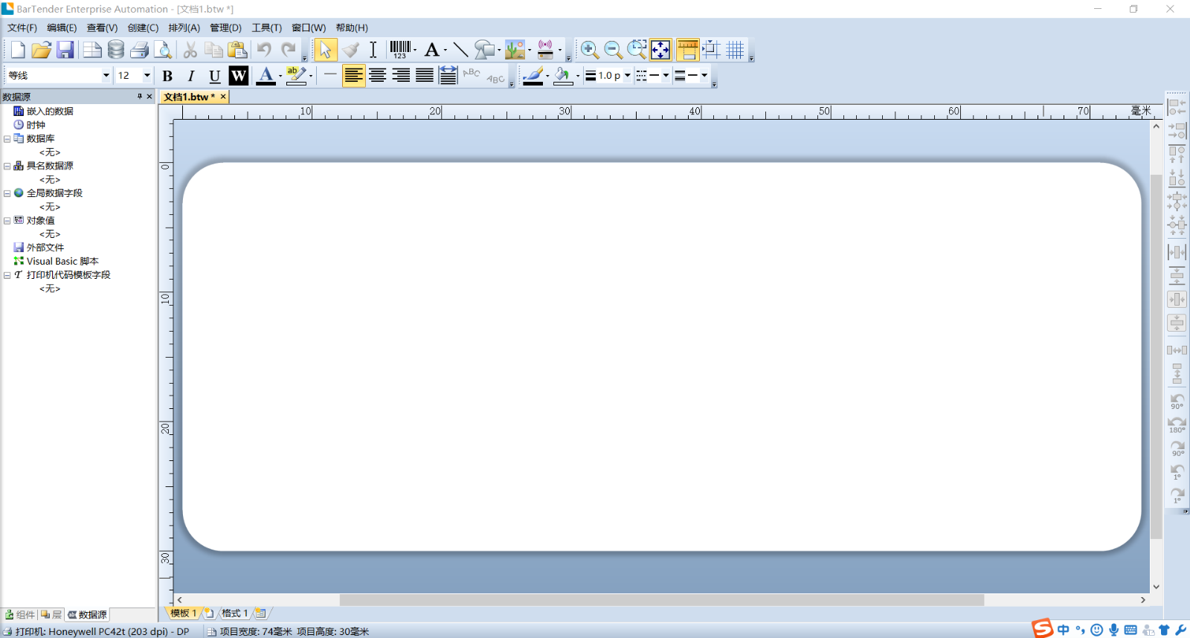Image resolution: width=1190 pixels, height=638 pixels.
Task: Open the font name dropdown
Action: coord(106,76)
